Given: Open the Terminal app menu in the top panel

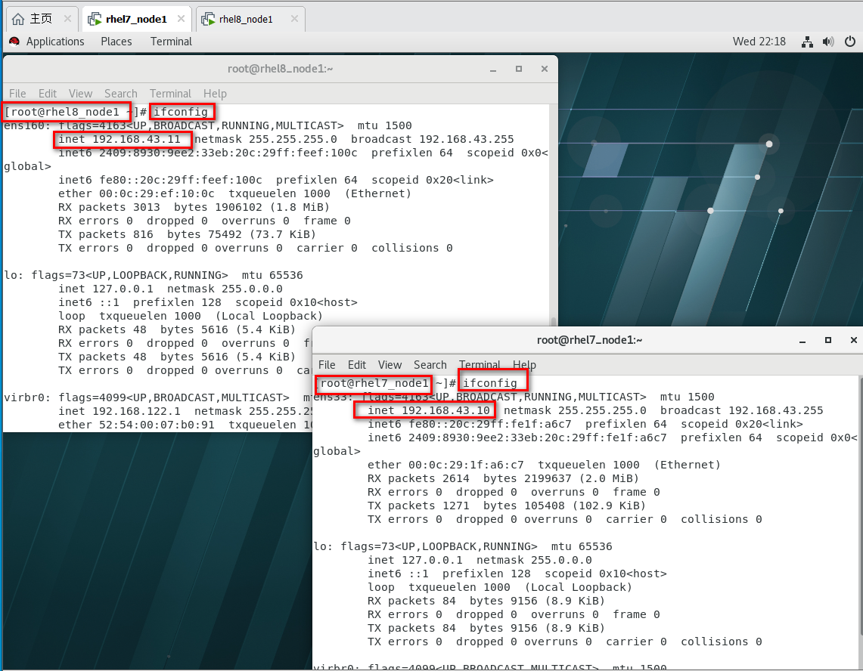Looking at the screenshot, I should tap(171, 42).
